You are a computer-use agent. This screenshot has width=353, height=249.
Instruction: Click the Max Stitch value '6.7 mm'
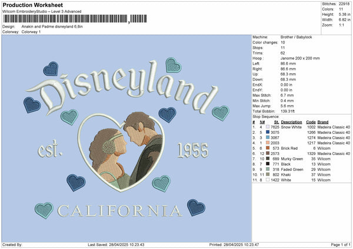click(287, 95)
